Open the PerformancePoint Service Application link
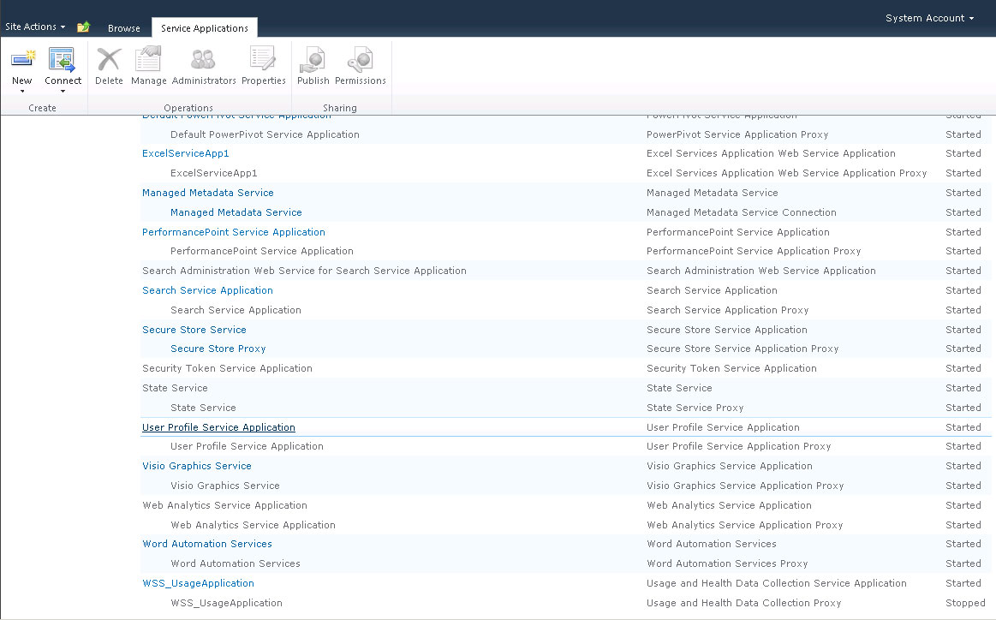The width and height of the screenshot is (996, 620). tap(233, 232)
